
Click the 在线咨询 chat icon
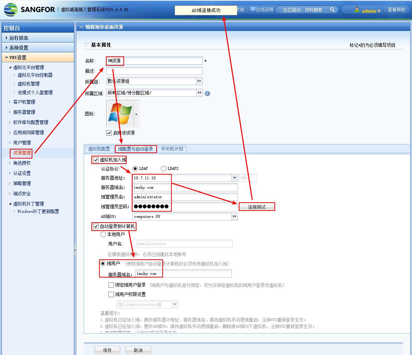253,9
